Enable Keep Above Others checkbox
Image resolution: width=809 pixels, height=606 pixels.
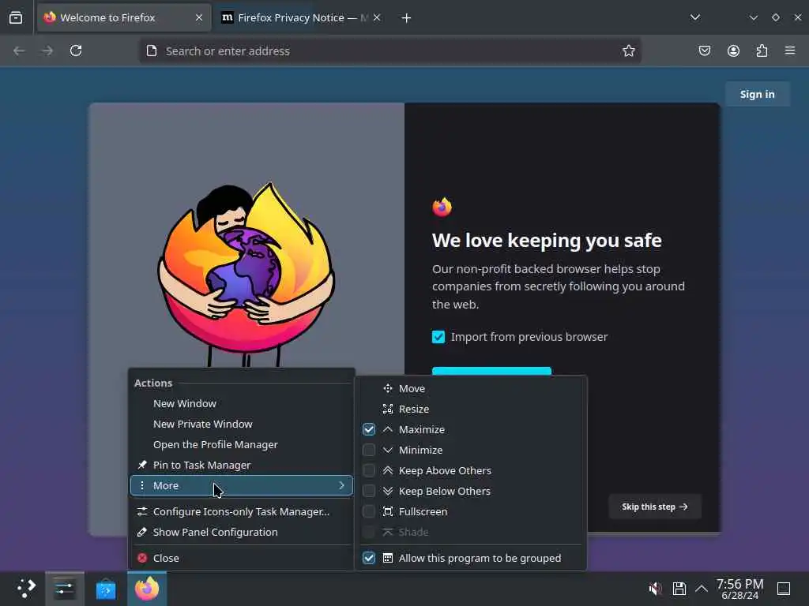click(x=369, y=470)
